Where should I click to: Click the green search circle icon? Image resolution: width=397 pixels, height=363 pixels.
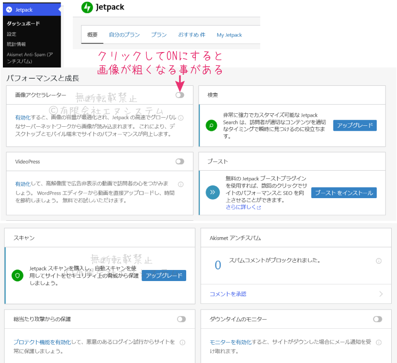[x=211, y=125]
